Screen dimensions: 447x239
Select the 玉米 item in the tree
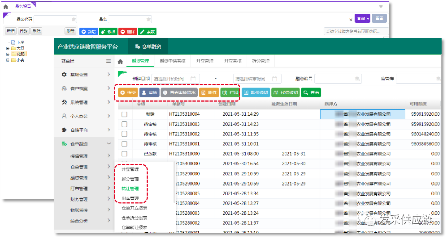[x=18, y=42]
